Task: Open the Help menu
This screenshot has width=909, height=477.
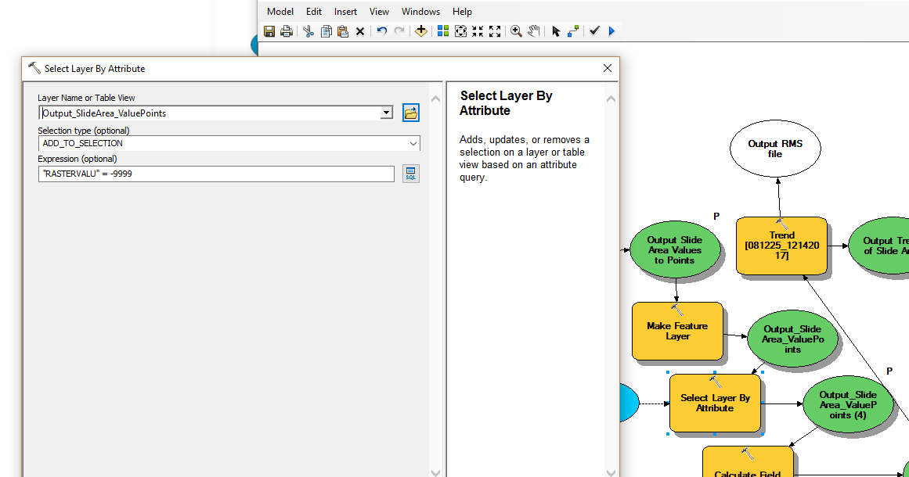Action: [462, 12]
